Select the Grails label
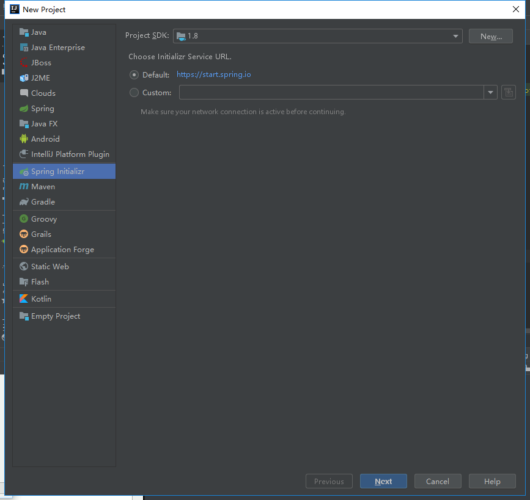This screenshot has width=530, height=500. click(x=41, y=234)
